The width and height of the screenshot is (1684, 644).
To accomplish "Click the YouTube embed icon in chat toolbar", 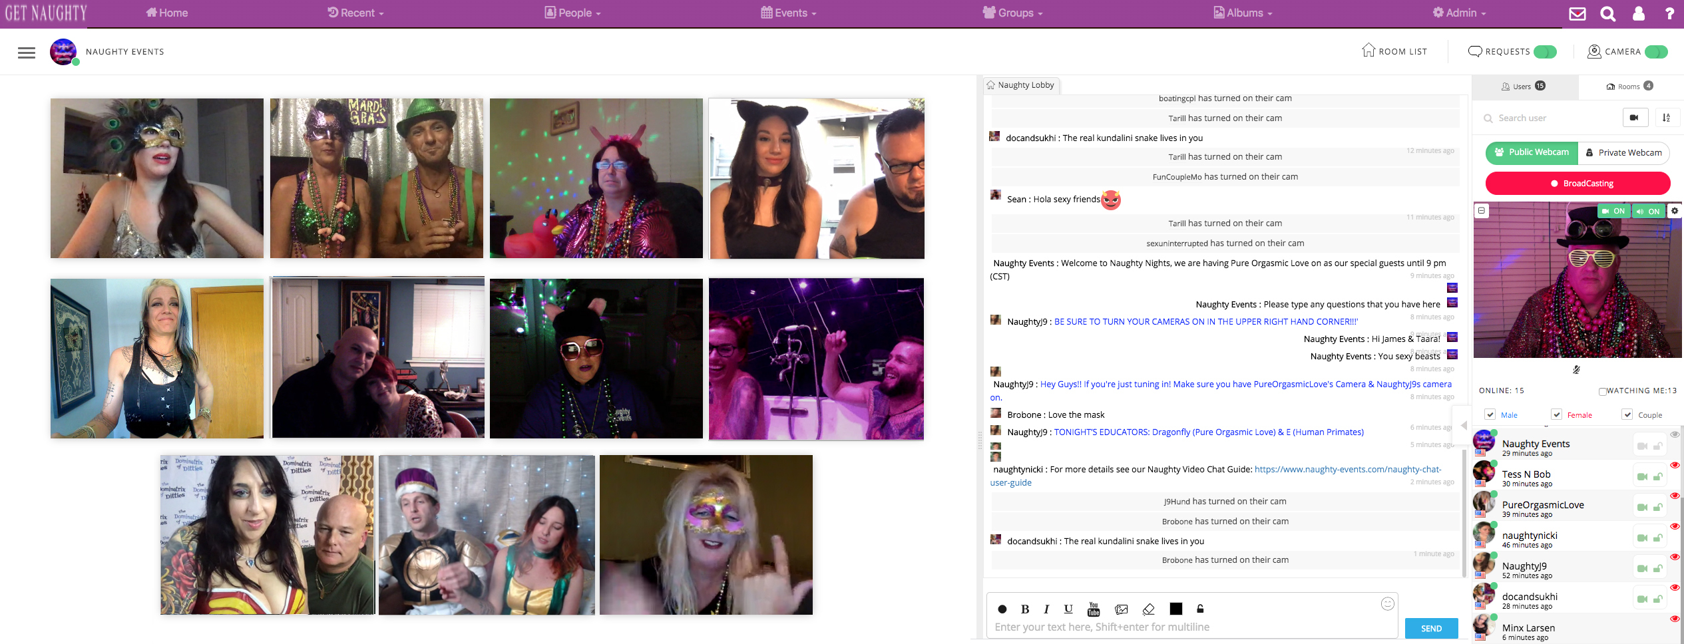I will tap(1093, 609).
